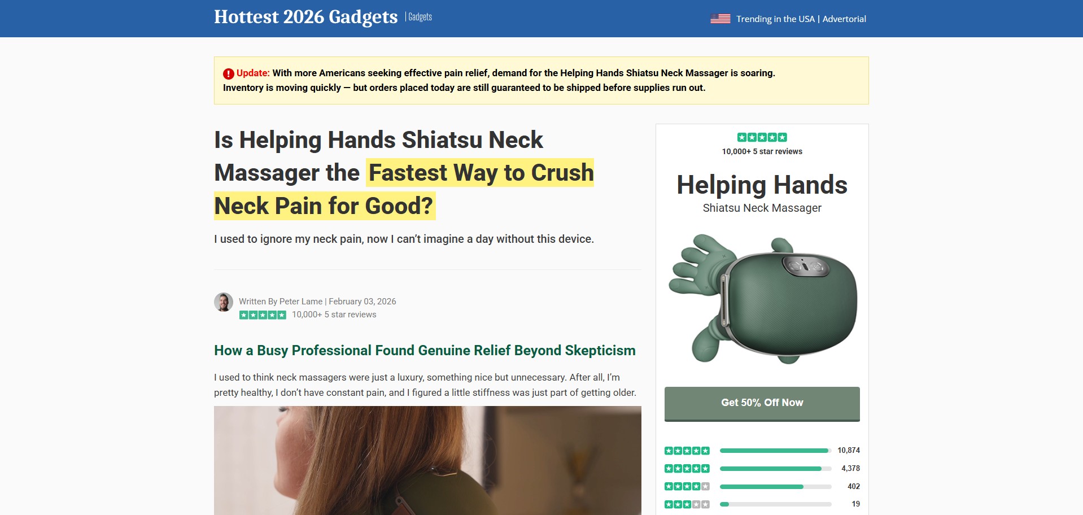This screenshot has height=515, width=1083.
Task: Click the red exclamation alert icon
Action: 228,73
